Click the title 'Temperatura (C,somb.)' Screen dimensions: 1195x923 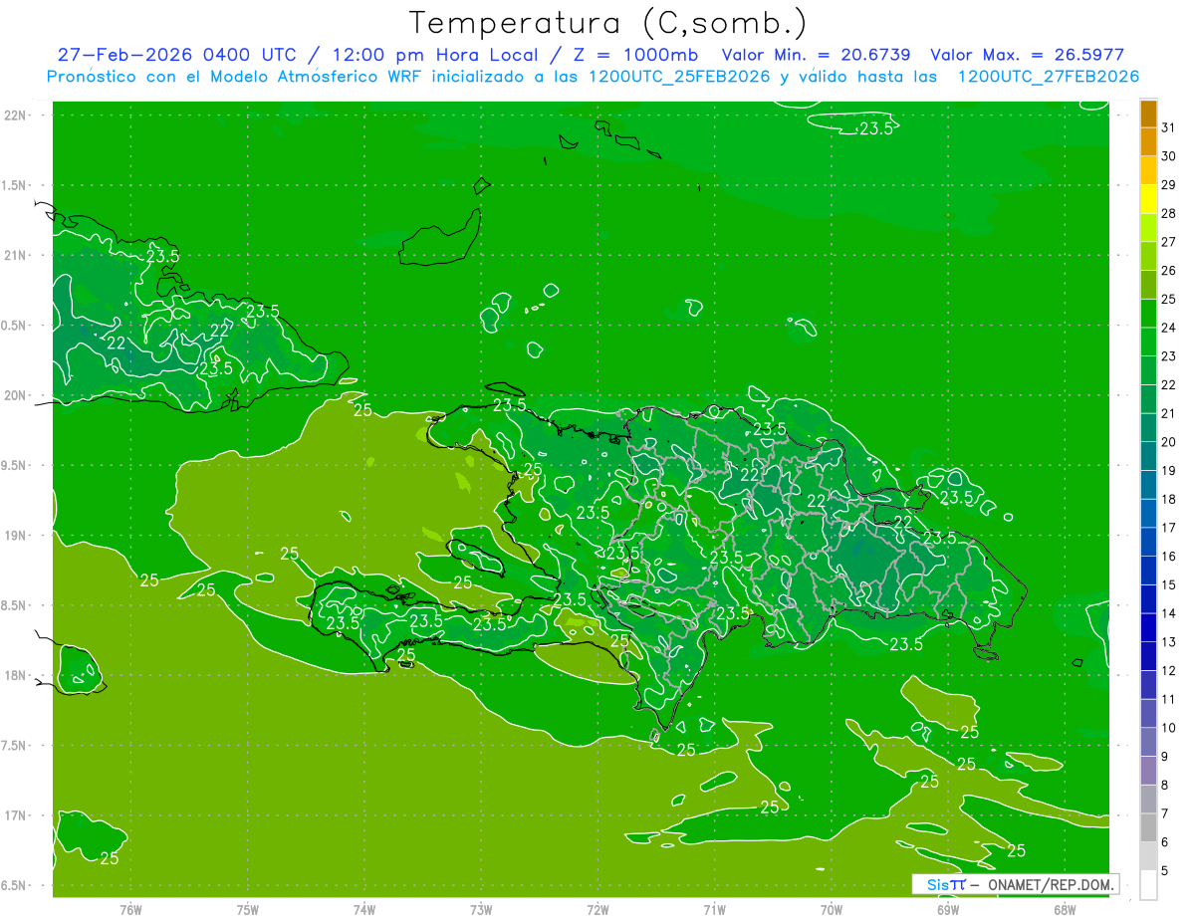click(608, 23)
